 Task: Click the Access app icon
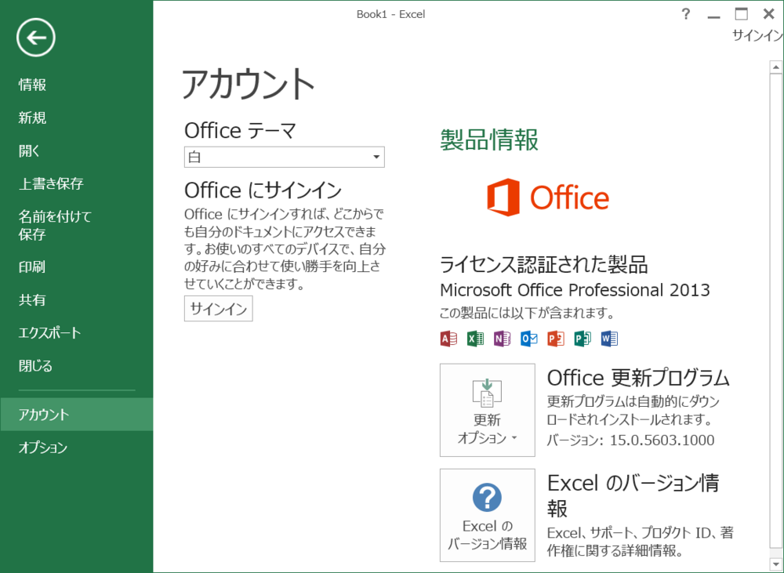pyautogui.click(x=448, y=339)
